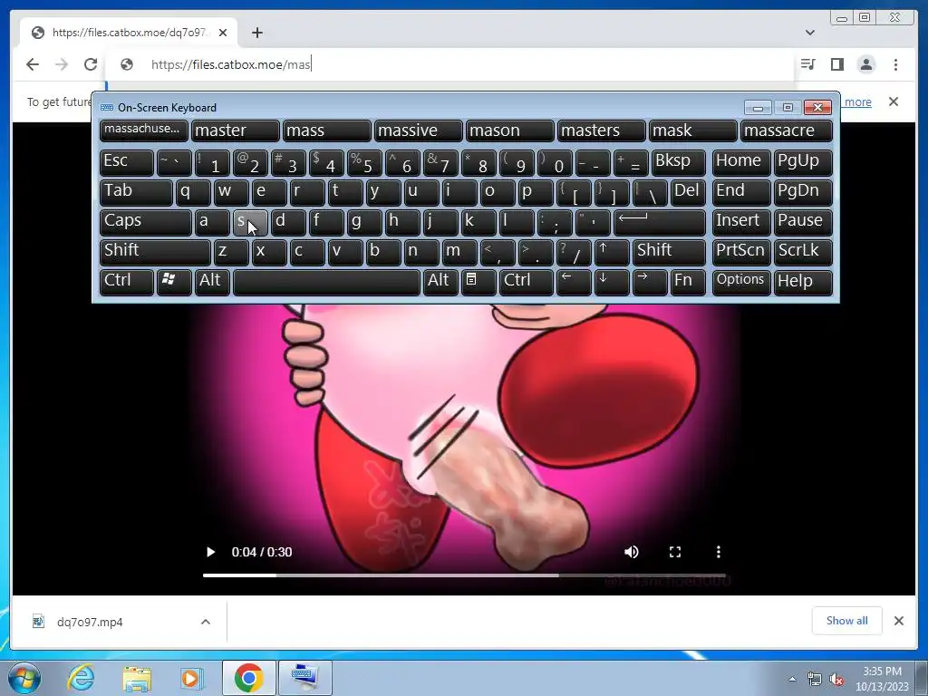Image resolution: width=928 pixels, height=696 pixels.
Task: Show hidden tray icons arrow
Action: 792,679
